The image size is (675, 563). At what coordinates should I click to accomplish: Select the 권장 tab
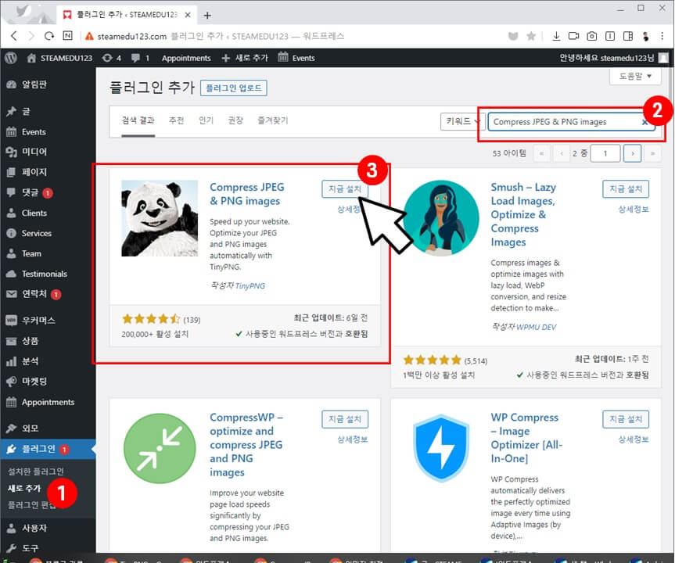[x=235, y=120]
